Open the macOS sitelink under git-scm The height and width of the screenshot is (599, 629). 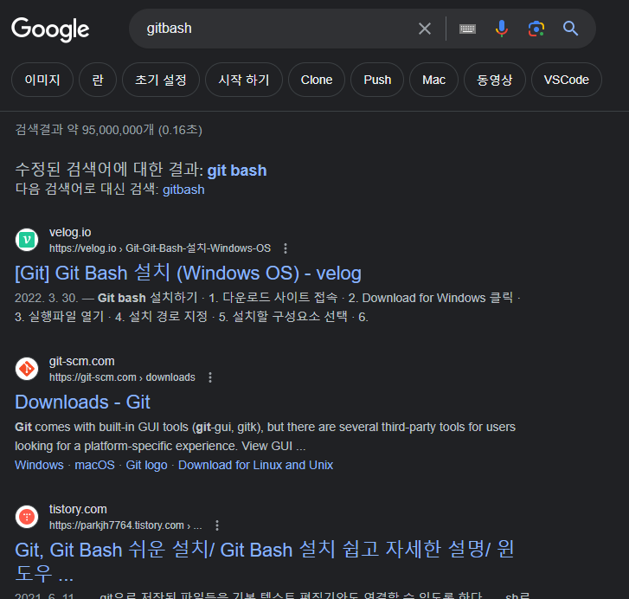pyautogui.click(x=94, y=465)
